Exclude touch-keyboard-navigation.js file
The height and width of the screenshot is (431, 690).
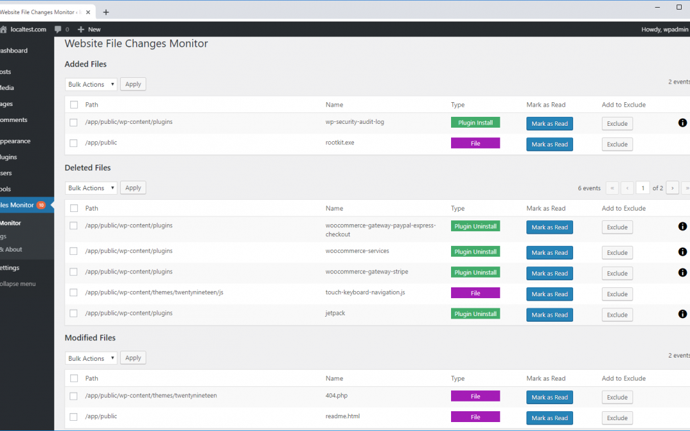pyautogui.click(x=617, y=294)
